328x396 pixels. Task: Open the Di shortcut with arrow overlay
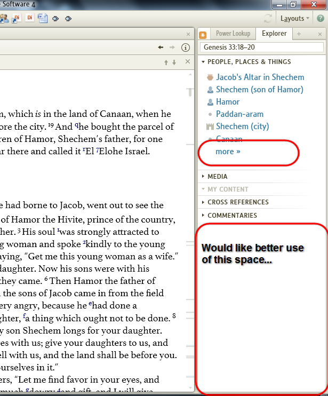coord(17,19)
